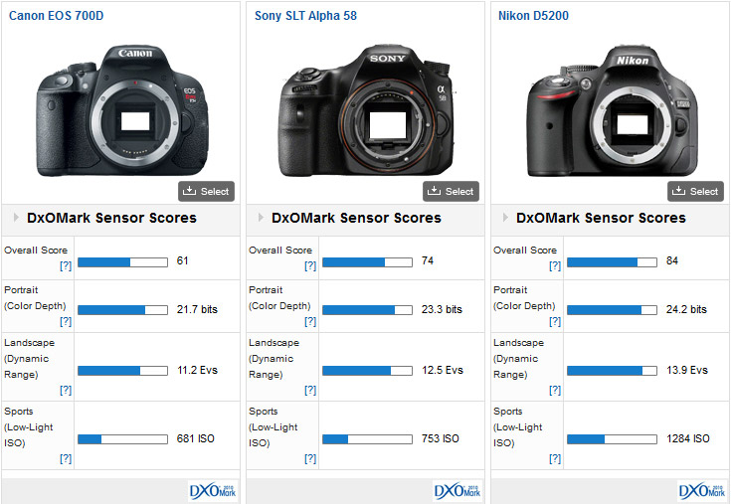Click the Sony '23.3 bits' value
Image resolution: width=731 pixels, height=504 pixels.
[442, 309]
